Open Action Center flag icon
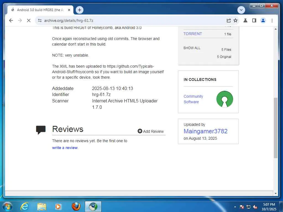This screenshot has height=212, width=283. click(x=242, y=207)
